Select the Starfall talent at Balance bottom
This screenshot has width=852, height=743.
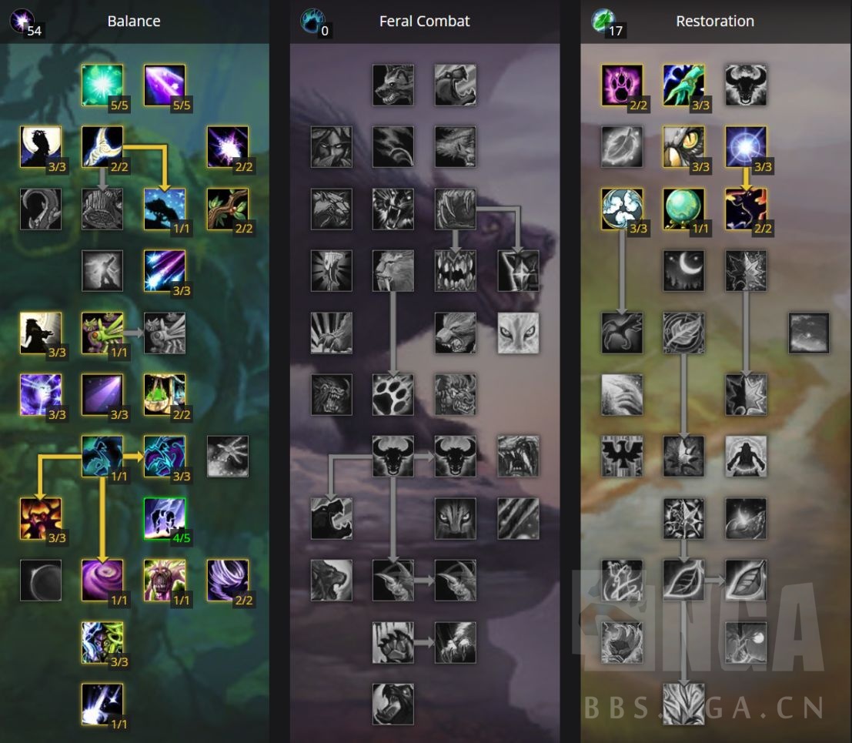click(102, 704)
